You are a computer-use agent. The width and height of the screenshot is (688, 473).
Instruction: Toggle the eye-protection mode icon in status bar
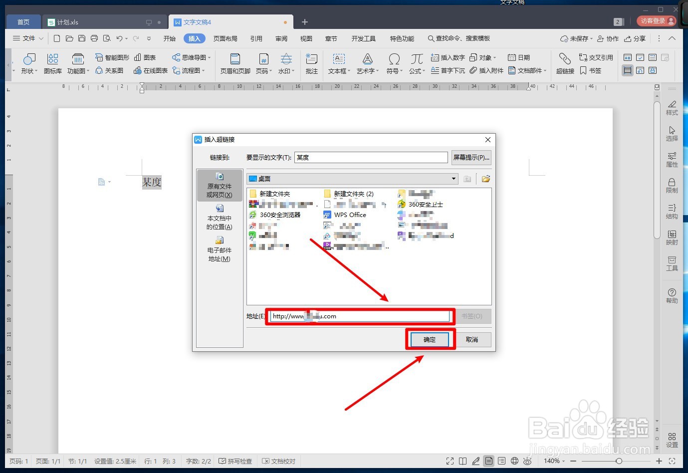[527, 461]
